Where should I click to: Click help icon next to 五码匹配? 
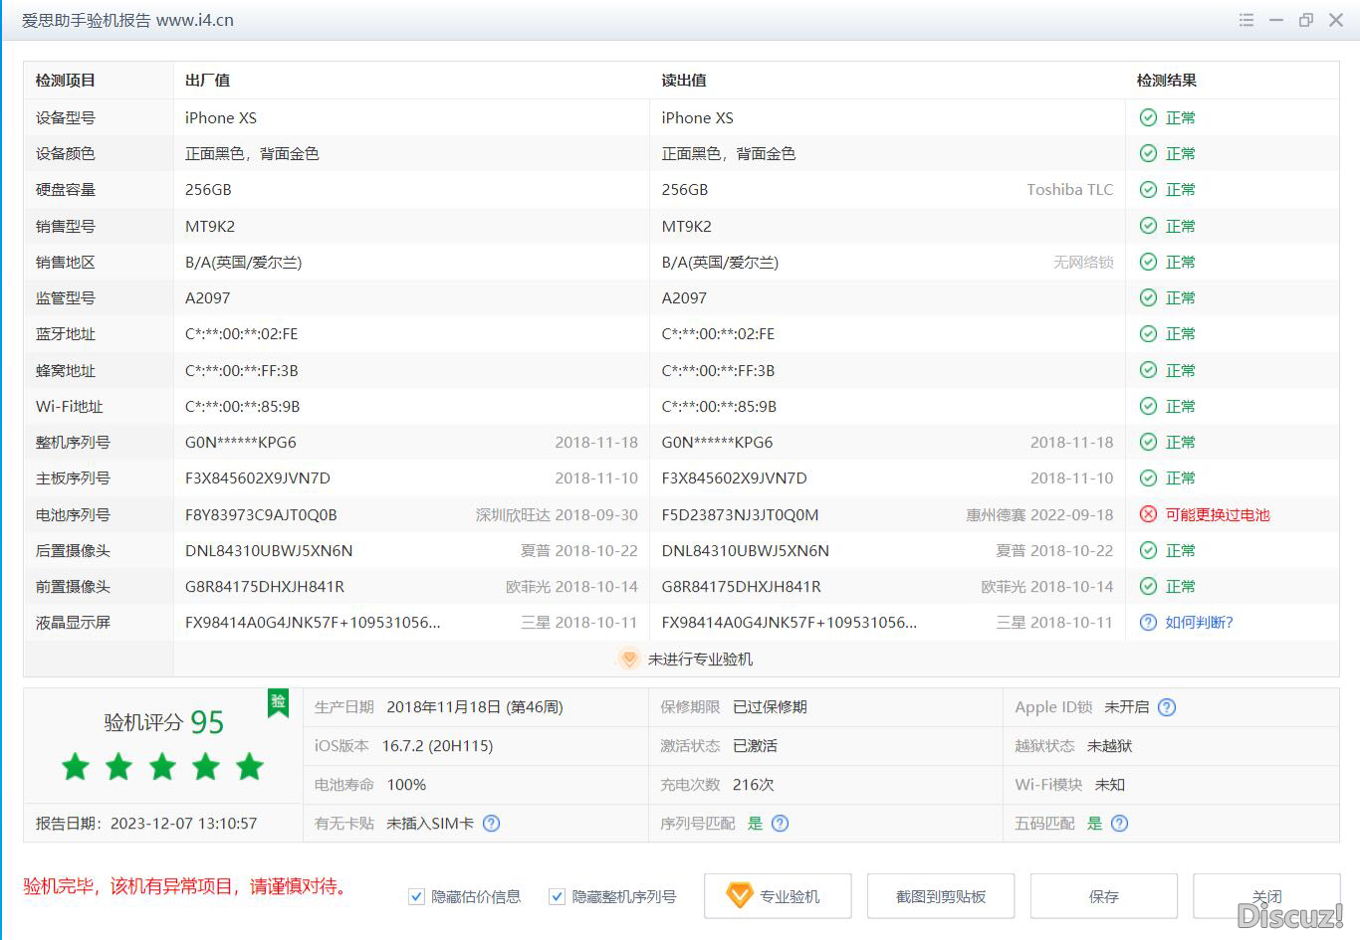(x=1119, y=823)
